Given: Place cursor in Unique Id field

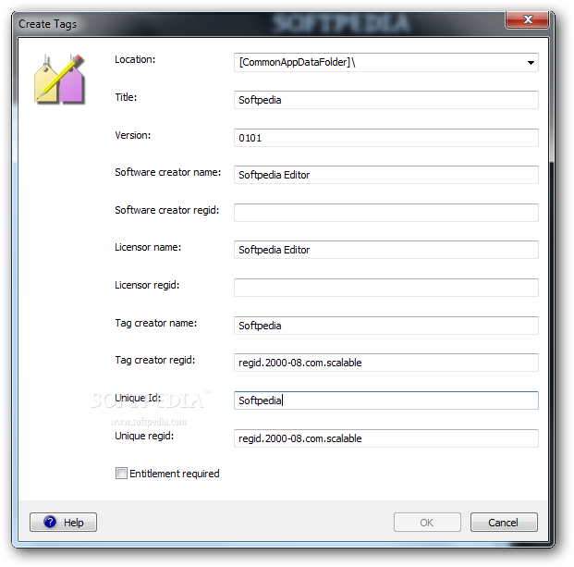Looking at the screenshot, I should pyautogui.click(x=386, y=401).
